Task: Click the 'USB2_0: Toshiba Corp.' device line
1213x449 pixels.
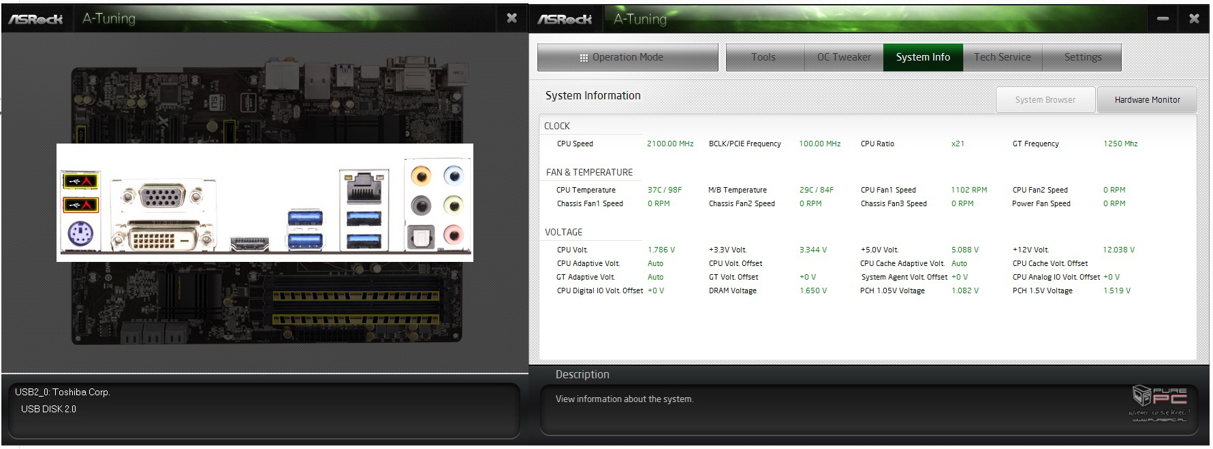Action: coord(63,392)
